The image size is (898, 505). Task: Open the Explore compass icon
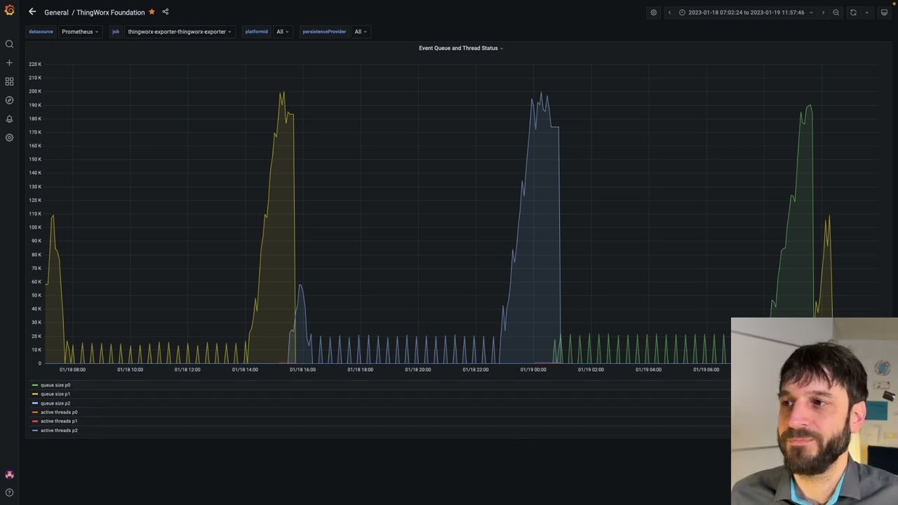[x=9, y=100]
